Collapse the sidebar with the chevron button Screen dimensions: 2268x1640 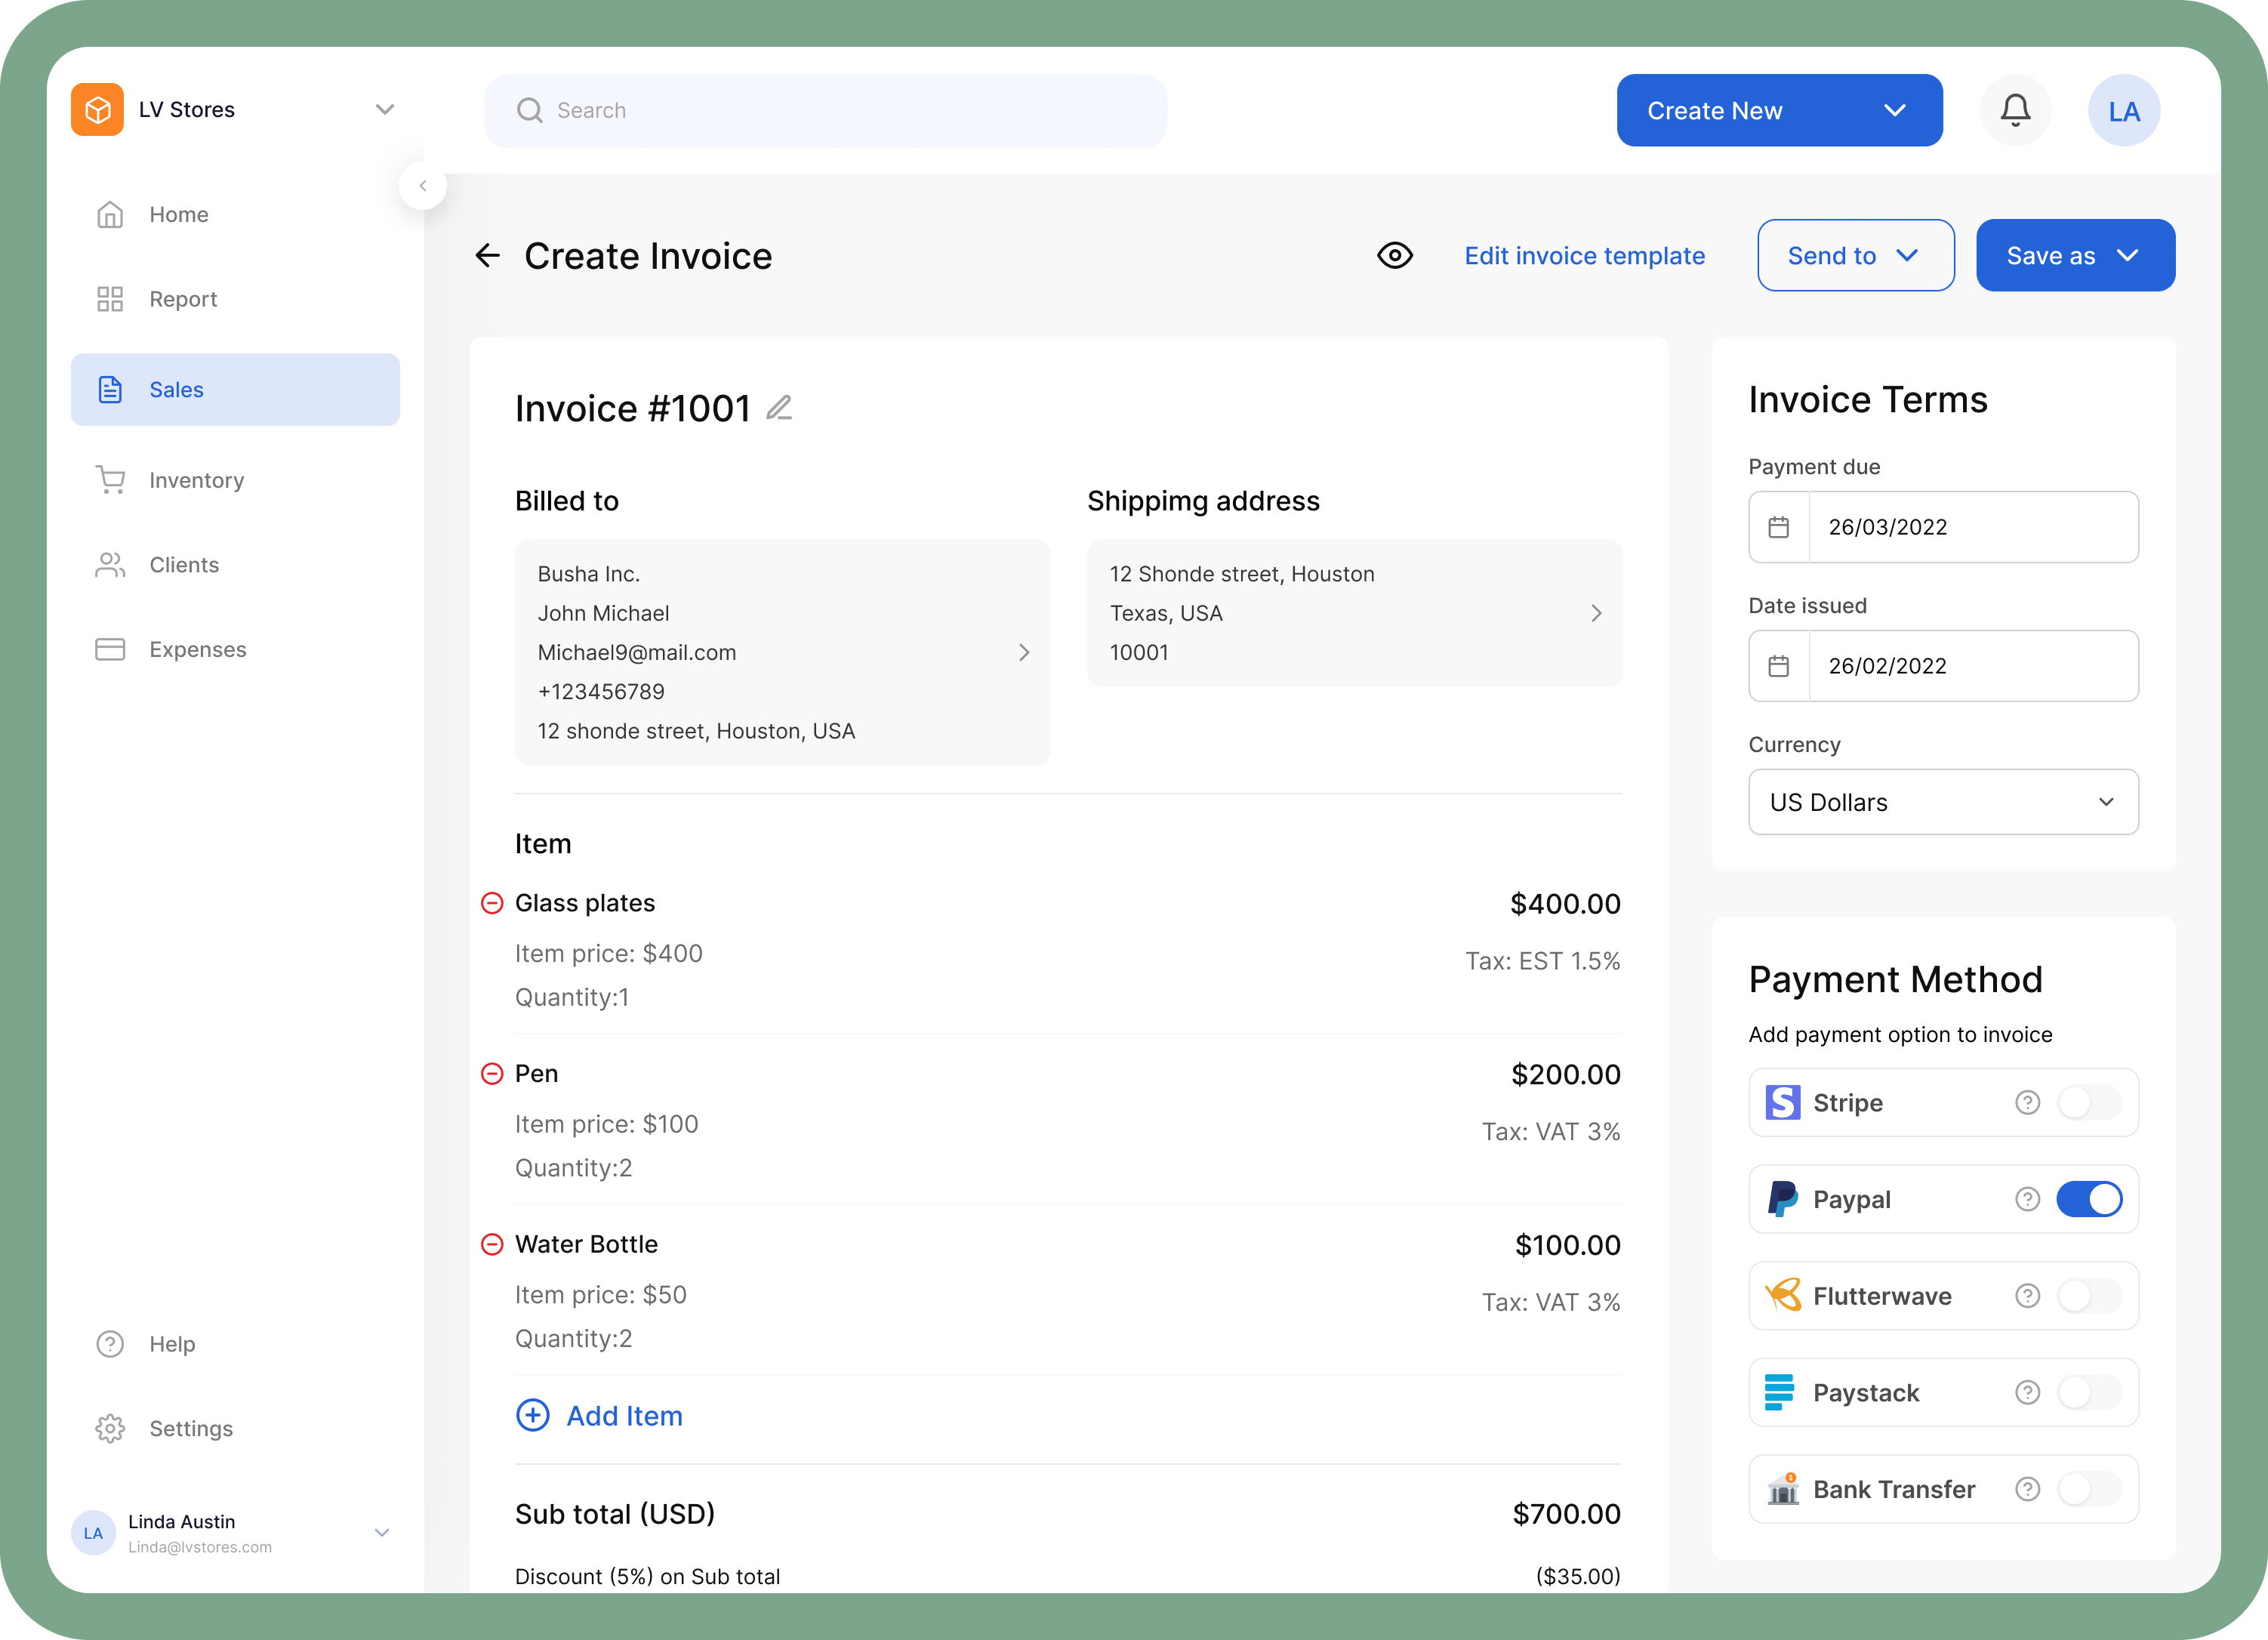click(423, 186)
